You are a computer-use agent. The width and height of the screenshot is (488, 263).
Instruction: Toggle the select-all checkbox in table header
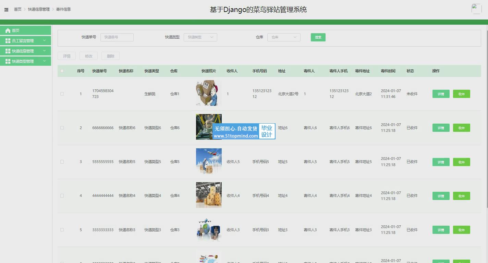[62, 71]
